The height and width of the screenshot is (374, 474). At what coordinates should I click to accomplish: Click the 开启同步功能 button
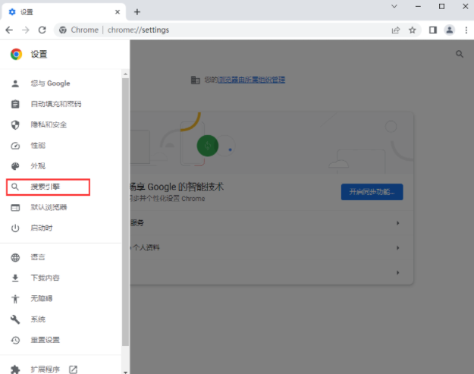coord(372,192)
